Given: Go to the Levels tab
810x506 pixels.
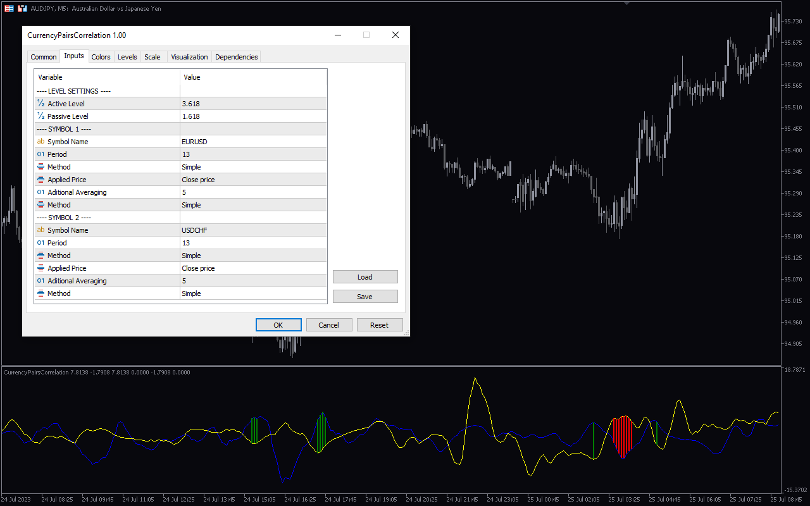Looking at the screenshot, I should (x=127, y=57).
